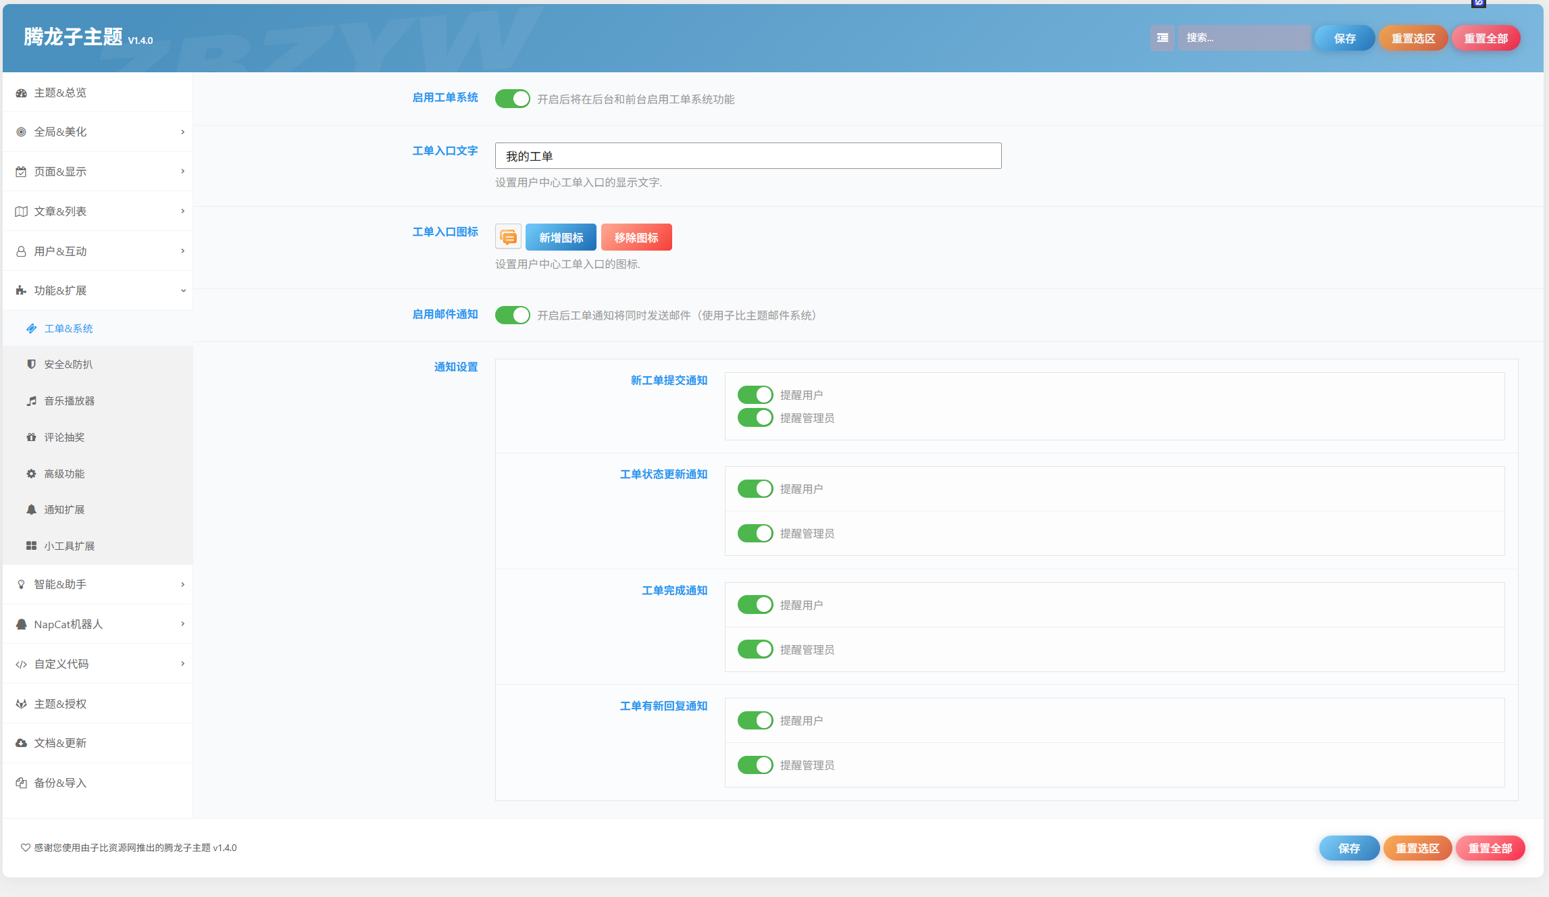Toggle 提醒用户 under 工单状态更新通知
The height and width of the screenshot is (897, 1549).
click(755, 488)
